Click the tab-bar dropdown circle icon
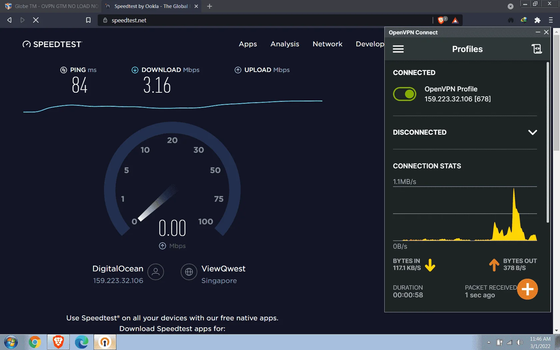560x350 pixels. (510, 6)
